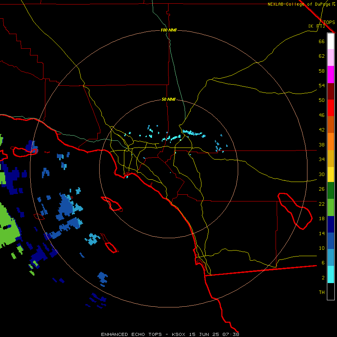
Task: Click the ENHANCED ECHO TOPS product text
Action: 131,334
